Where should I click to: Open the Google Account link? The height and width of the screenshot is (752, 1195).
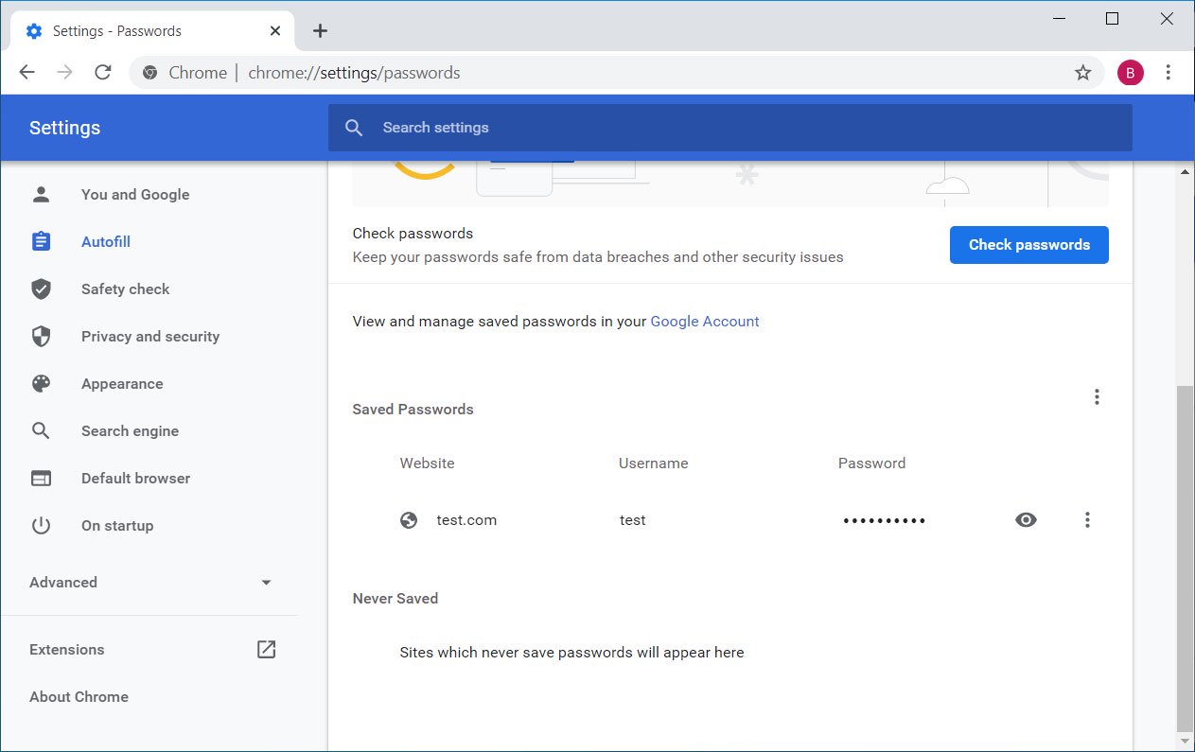705,322
